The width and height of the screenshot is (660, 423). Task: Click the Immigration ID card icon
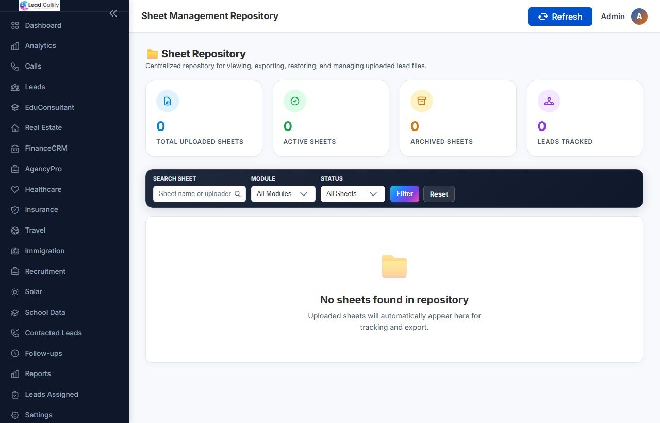(x=15, y=251)
